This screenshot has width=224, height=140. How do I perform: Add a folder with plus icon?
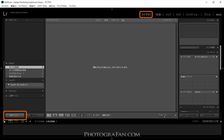[43, 81]
